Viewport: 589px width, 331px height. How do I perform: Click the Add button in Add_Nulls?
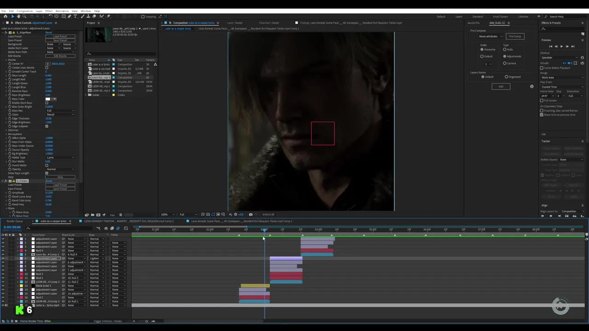pyautogui.click(x=501, y=86)
